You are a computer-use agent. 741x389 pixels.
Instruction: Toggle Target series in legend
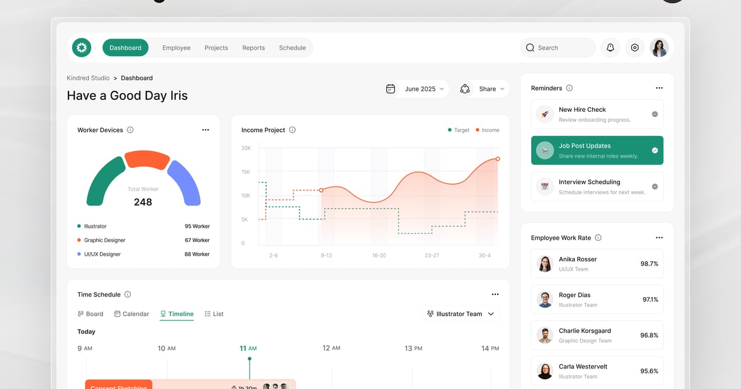(458, 130)
